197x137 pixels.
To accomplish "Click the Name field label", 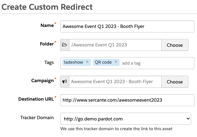I will (x=47, y=25).
